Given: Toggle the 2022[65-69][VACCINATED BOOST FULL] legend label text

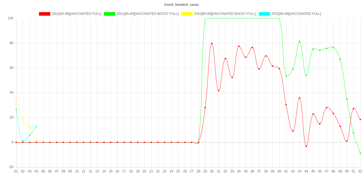Looking at the screenshot, I should (225, 14).
